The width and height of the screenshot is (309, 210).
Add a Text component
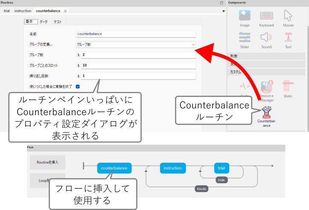288,40
